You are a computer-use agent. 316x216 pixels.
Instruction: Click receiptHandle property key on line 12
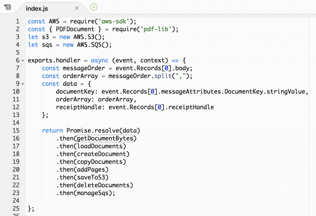[79, 107]
